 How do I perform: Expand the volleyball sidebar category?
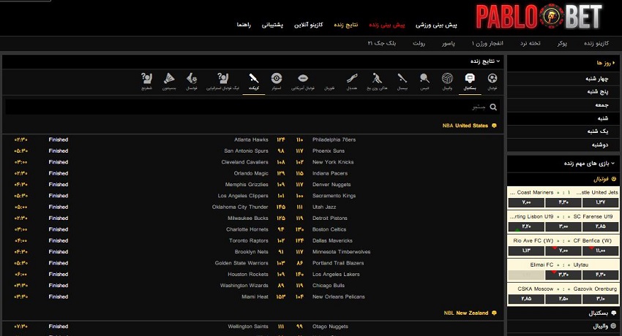point(563,326)
